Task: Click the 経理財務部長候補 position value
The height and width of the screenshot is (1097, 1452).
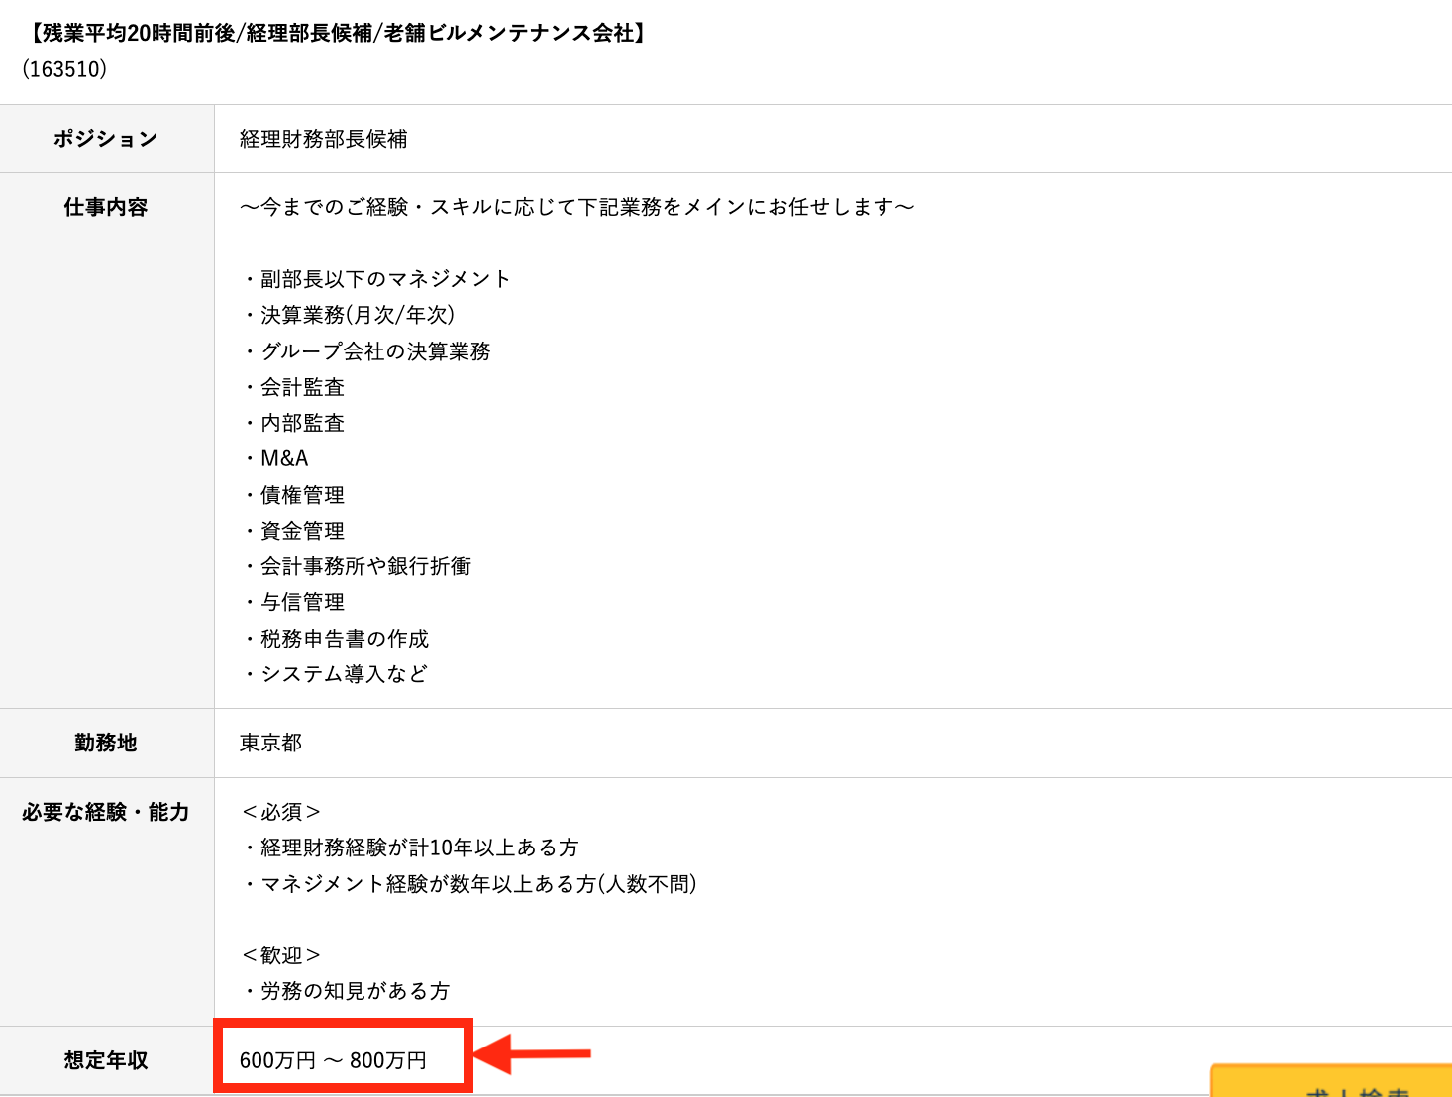Action: click(x=324, y=139)
